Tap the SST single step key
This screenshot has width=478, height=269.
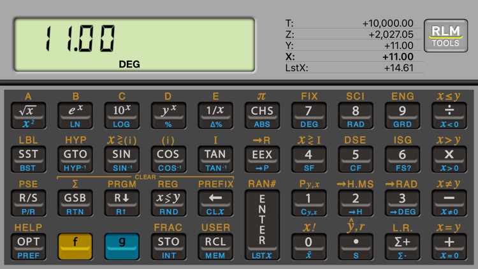click(x=28, y=159)
